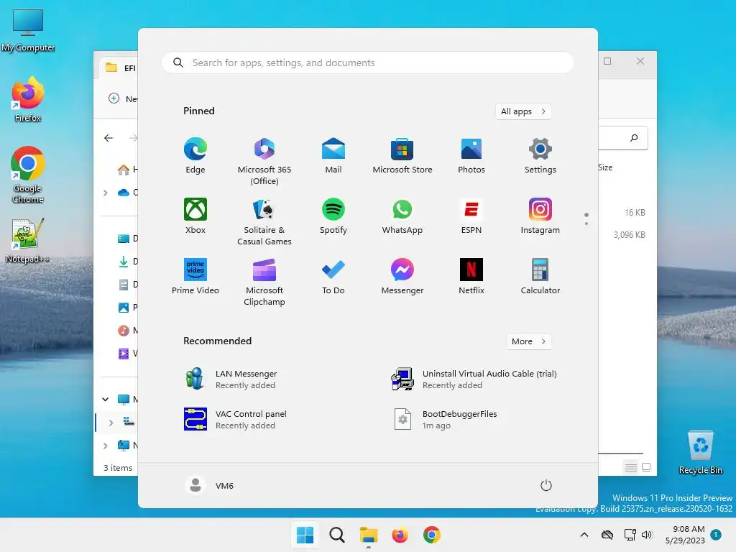Switch Explorer to large thumbnails view
The image size is (736, 552).
click(646, 467)
